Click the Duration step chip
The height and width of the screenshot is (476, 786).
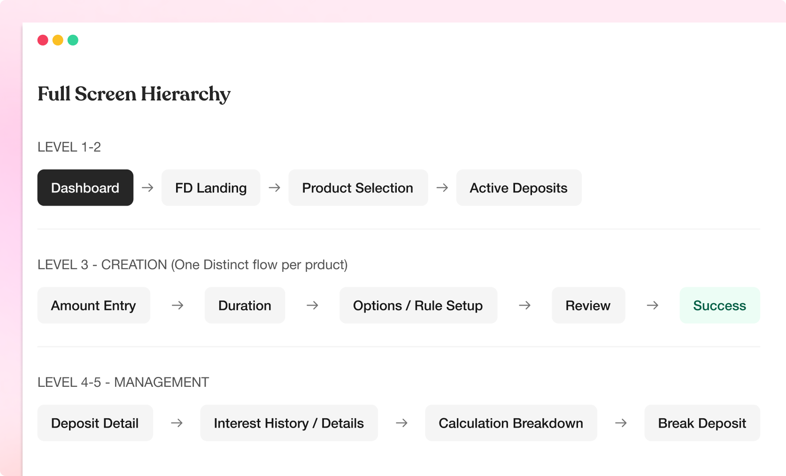(245, 306)
